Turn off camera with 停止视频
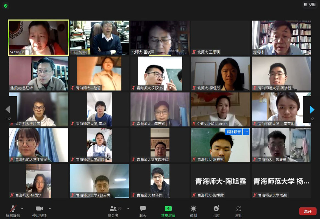This screenshot has height=219, width=320. tap(40, 211)
